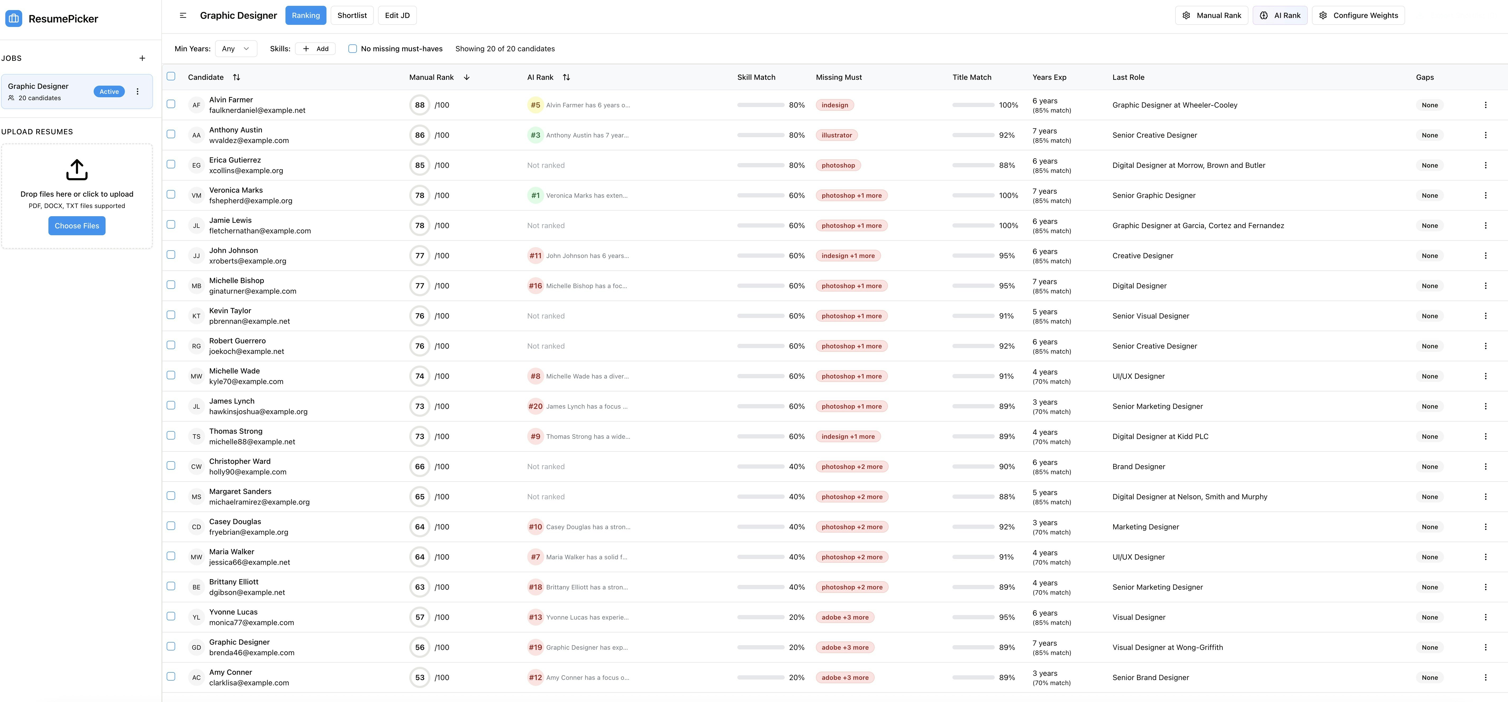Click the Choose Files button
The height and width of the screenshot is (702, 1508).
[x=77, y=226]
